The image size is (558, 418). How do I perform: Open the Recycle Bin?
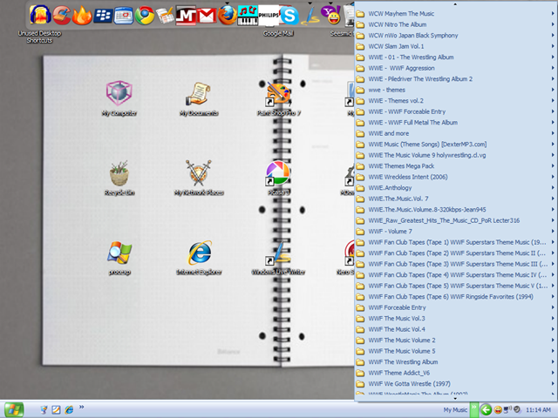119,178
